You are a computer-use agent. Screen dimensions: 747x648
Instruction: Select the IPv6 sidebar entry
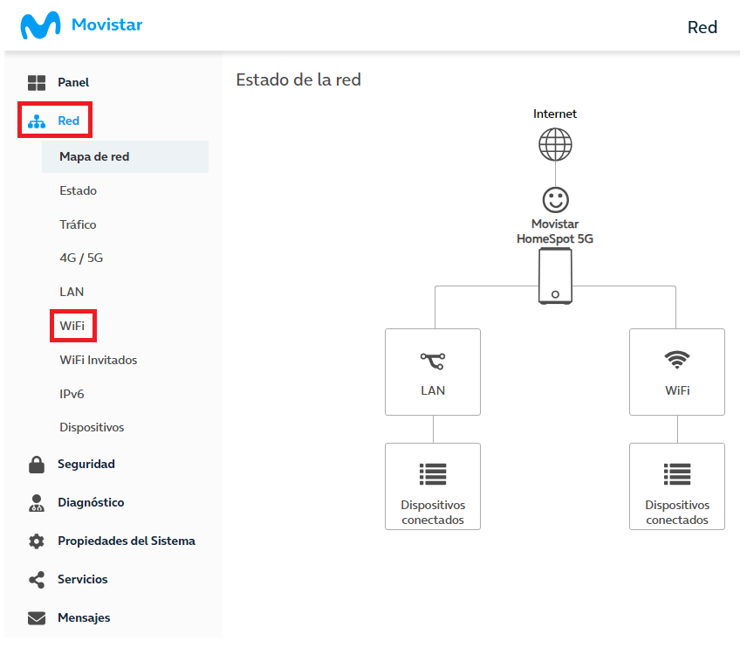click(x=72, y=395)
